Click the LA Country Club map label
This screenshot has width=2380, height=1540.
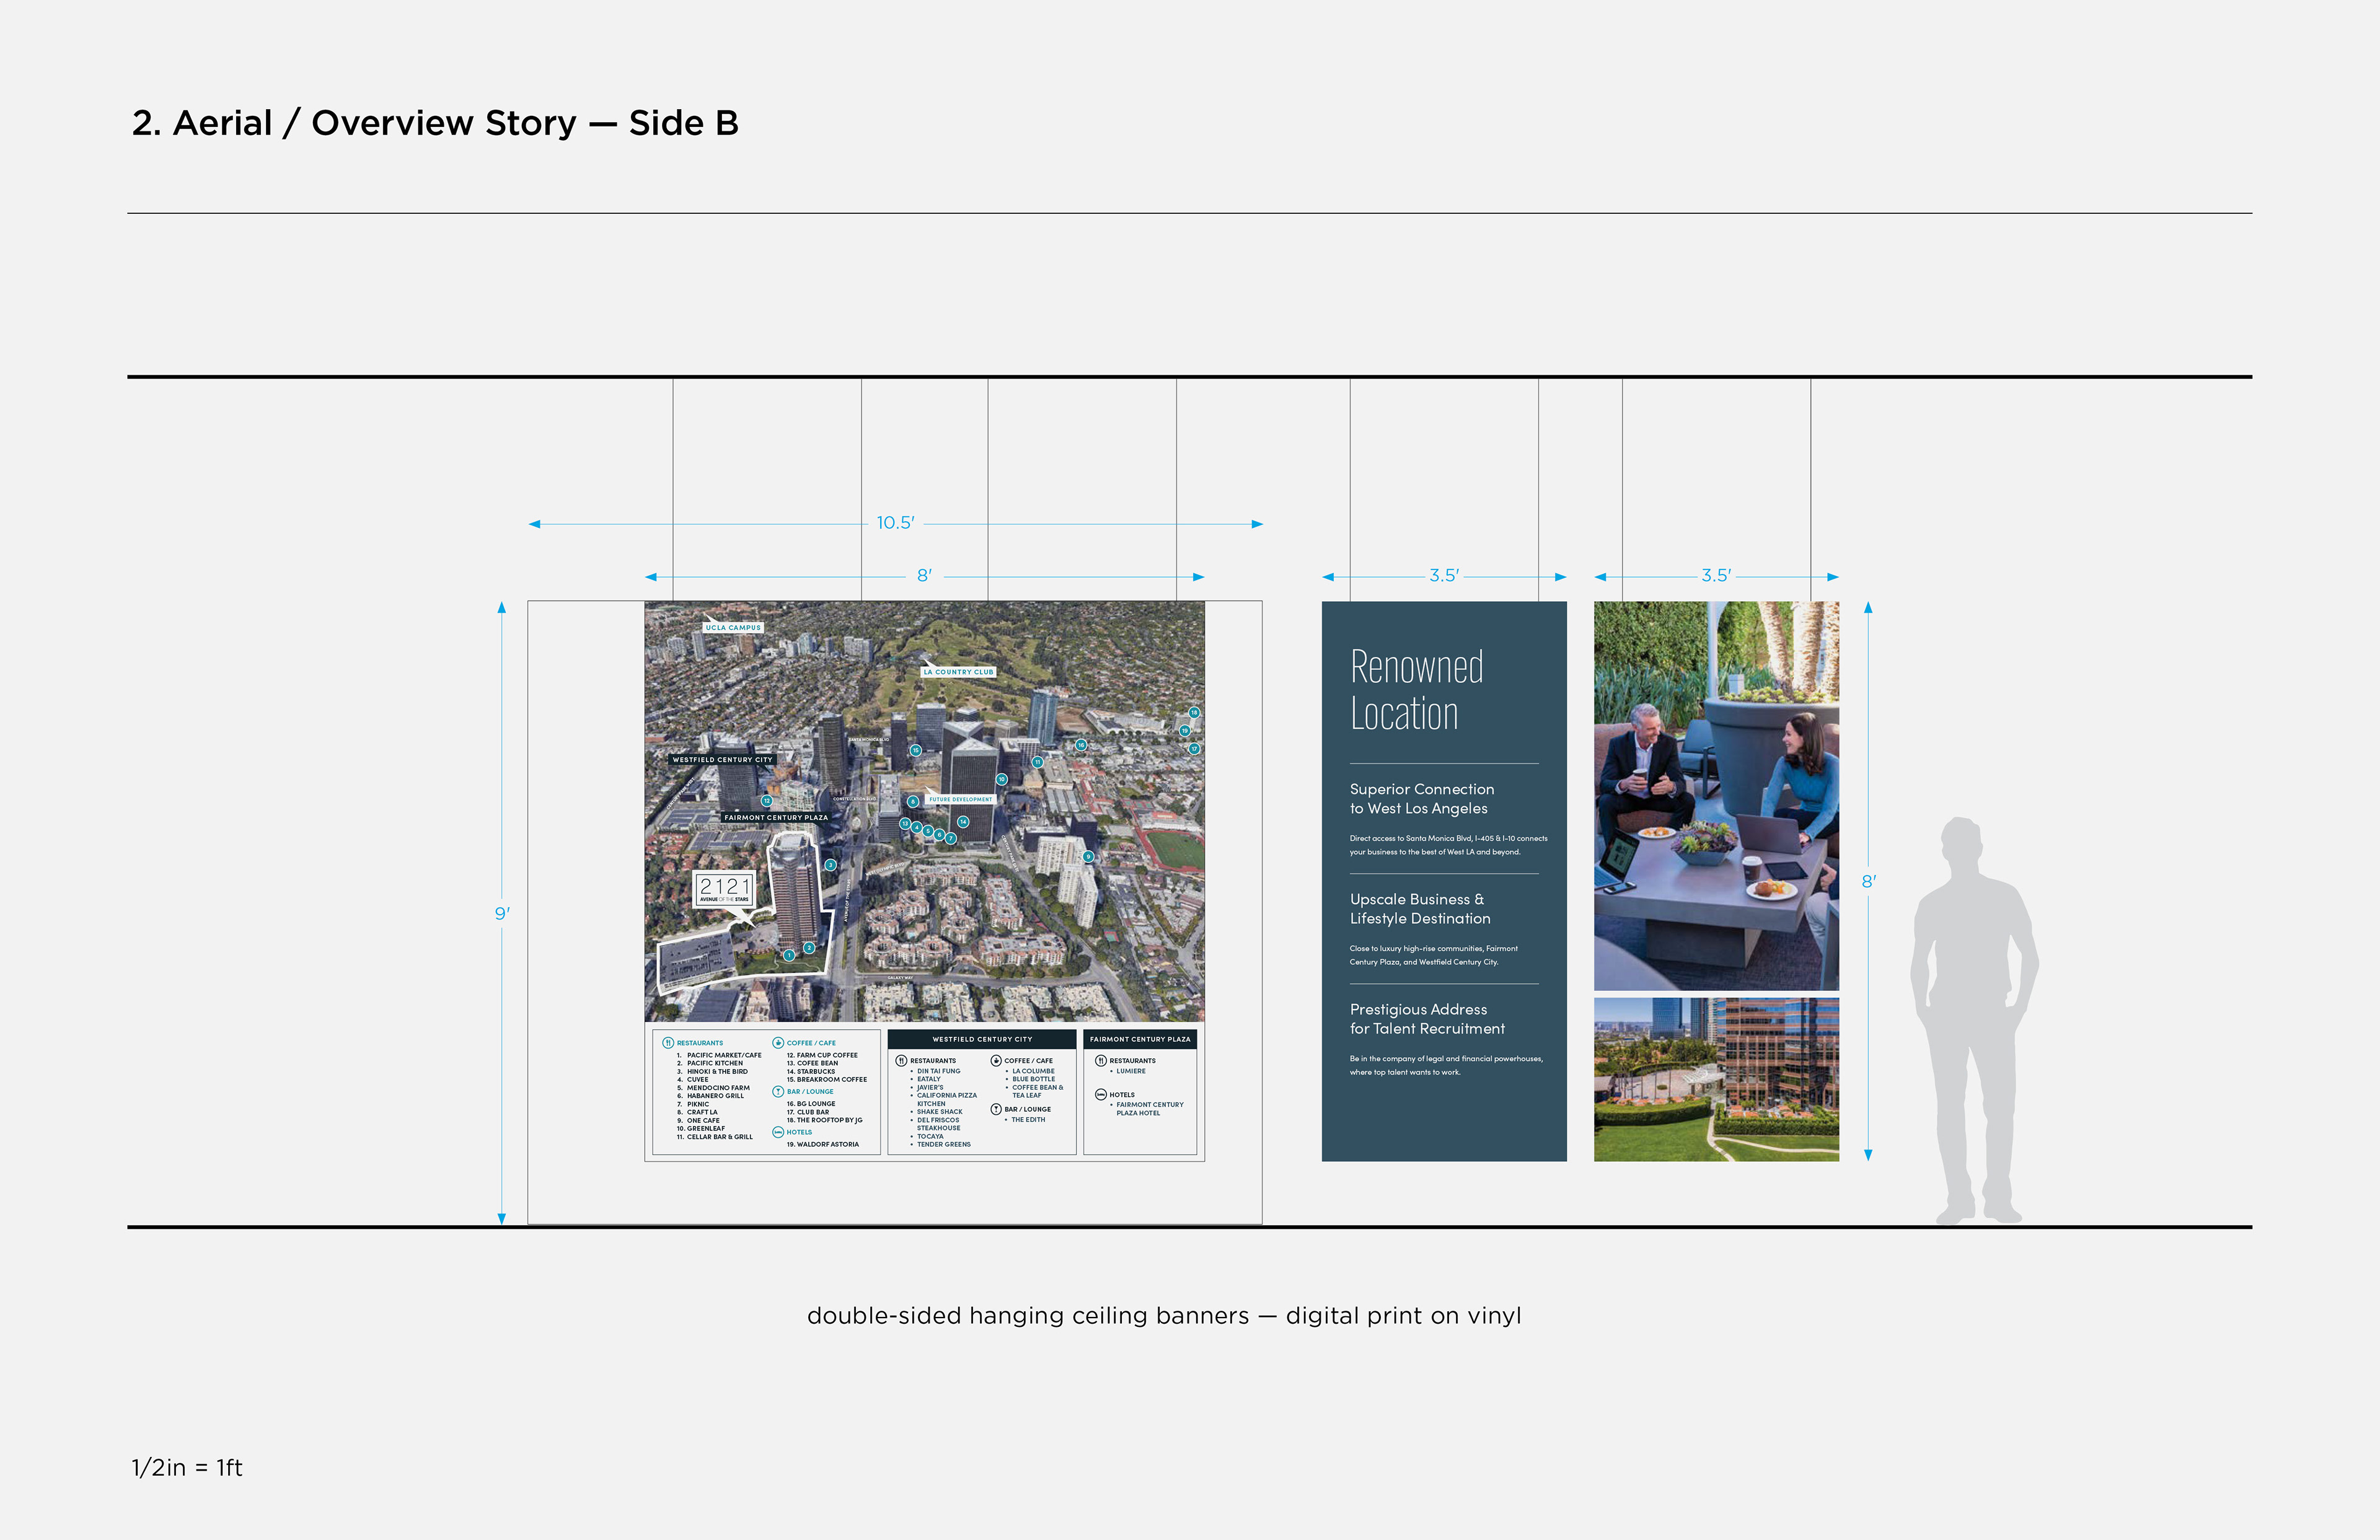tap(959, 672)
